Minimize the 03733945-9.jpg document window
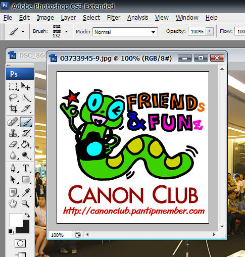 point(185,58)
